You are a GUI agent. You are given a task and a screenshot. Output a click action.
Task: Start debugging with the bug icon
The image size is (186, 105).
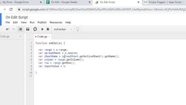point(48,29)
